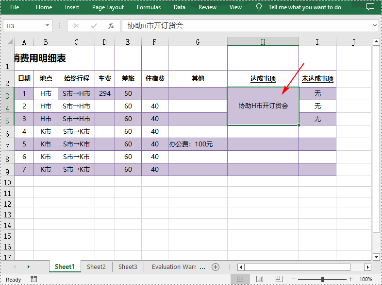Screen dimensions: 382x285
Task: Select column header A
Action: 24,42
